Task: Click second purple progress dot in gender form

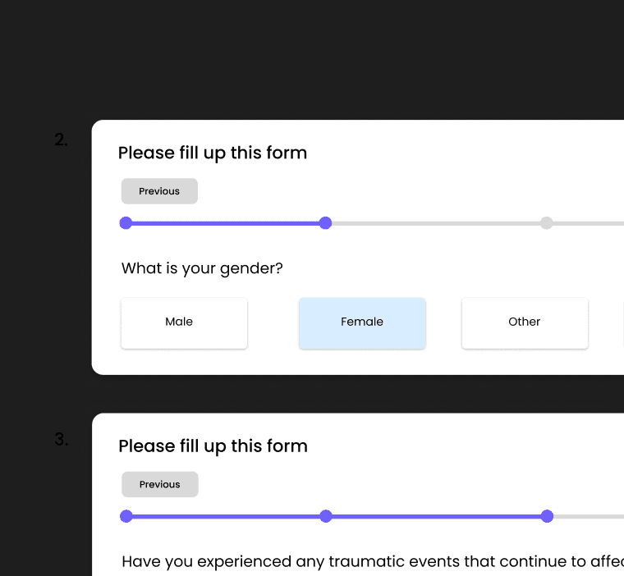Action: pos(325,223)
